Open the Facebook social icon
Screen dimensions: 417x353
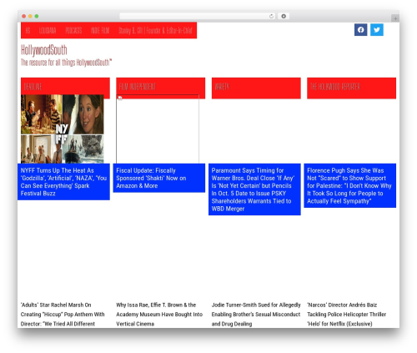coord(360,30)
